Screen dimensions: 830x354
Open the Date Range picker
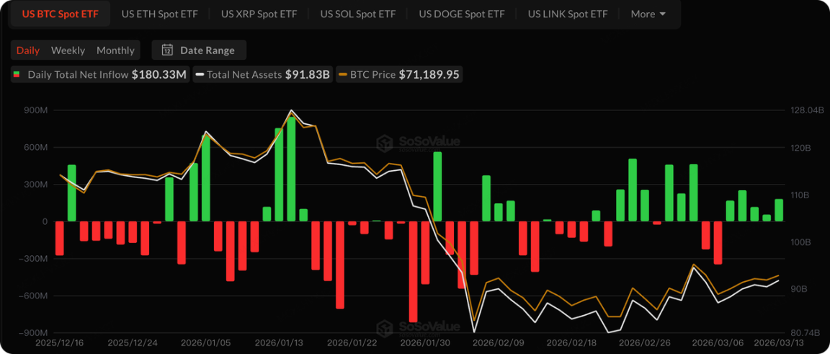(199, 50)
